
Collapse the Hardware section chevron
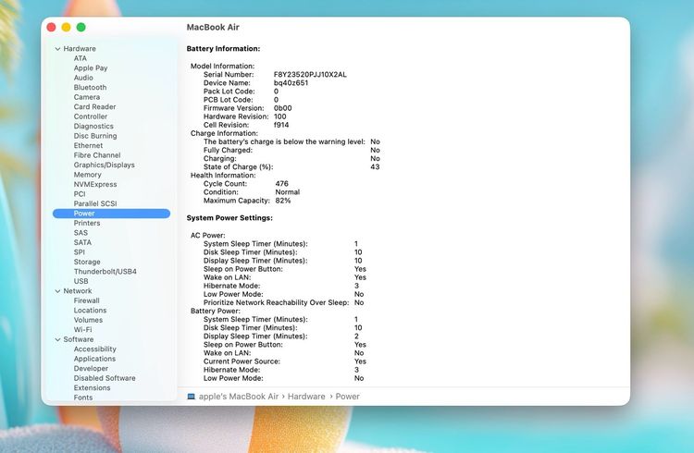(57, 49)
